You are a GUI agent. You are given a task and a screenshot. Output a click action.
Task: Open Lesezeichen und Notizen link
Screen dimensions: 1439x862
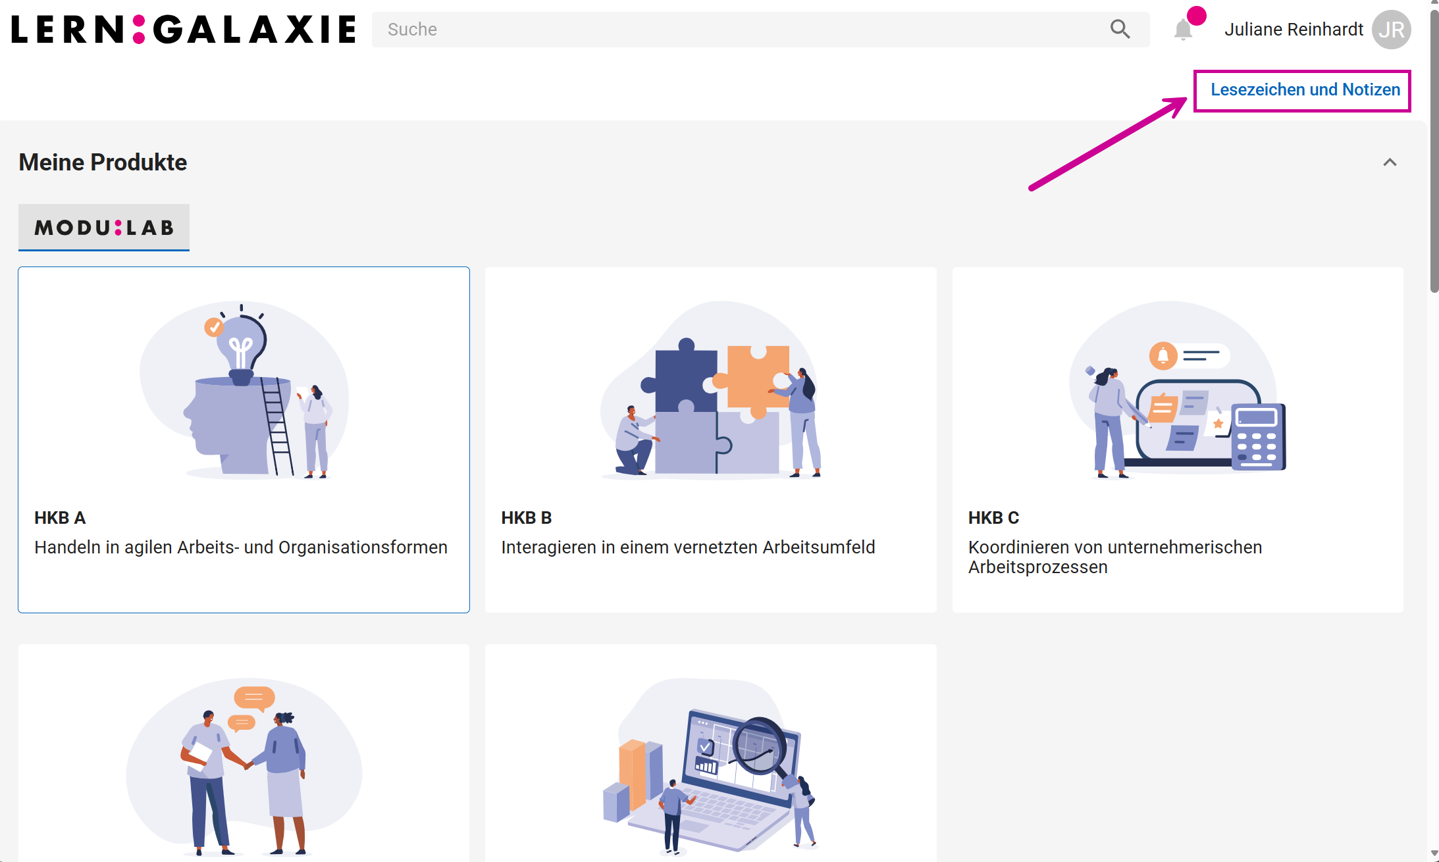click(x=1305, y=89)
